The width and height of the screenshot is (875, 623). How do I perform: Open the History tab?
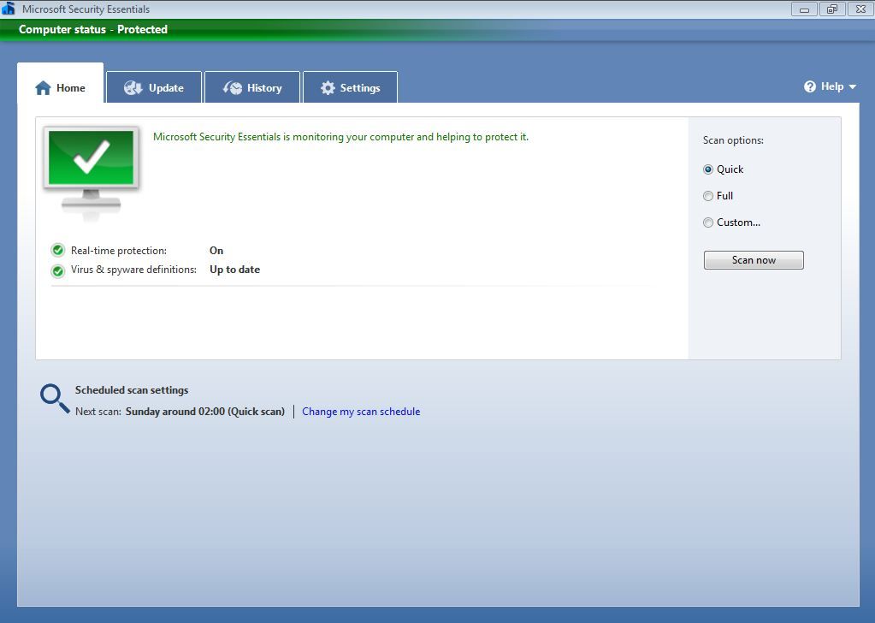252,87
